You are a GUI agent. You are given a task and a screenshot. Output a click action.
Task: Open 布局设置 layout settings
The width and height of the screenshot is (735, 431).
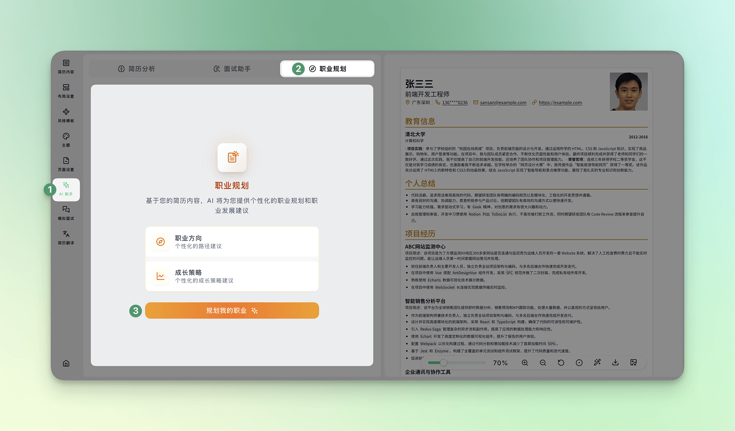tap(66, 91)
